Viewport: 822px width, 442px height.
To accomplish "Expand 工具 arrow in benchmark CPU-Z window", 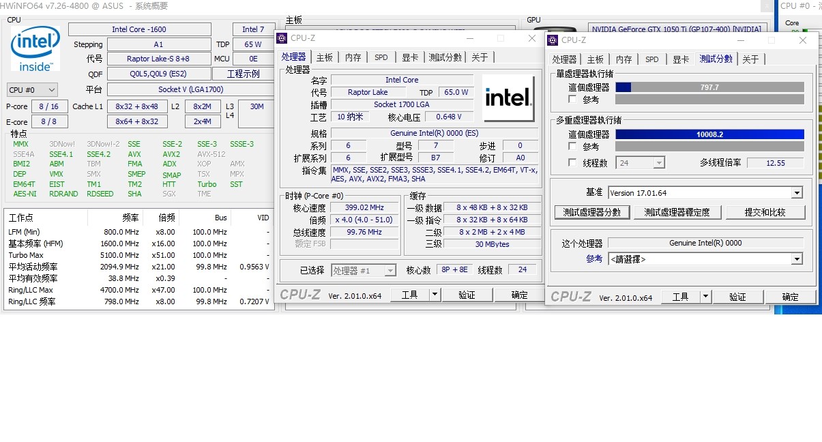I will click(705, 297).
